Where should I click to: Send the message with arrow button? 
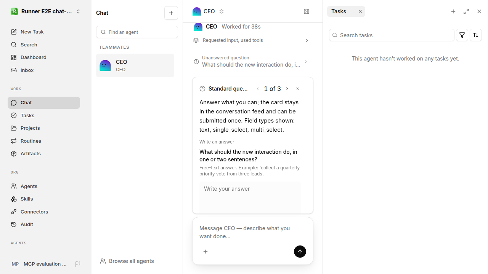pos(300,252)
